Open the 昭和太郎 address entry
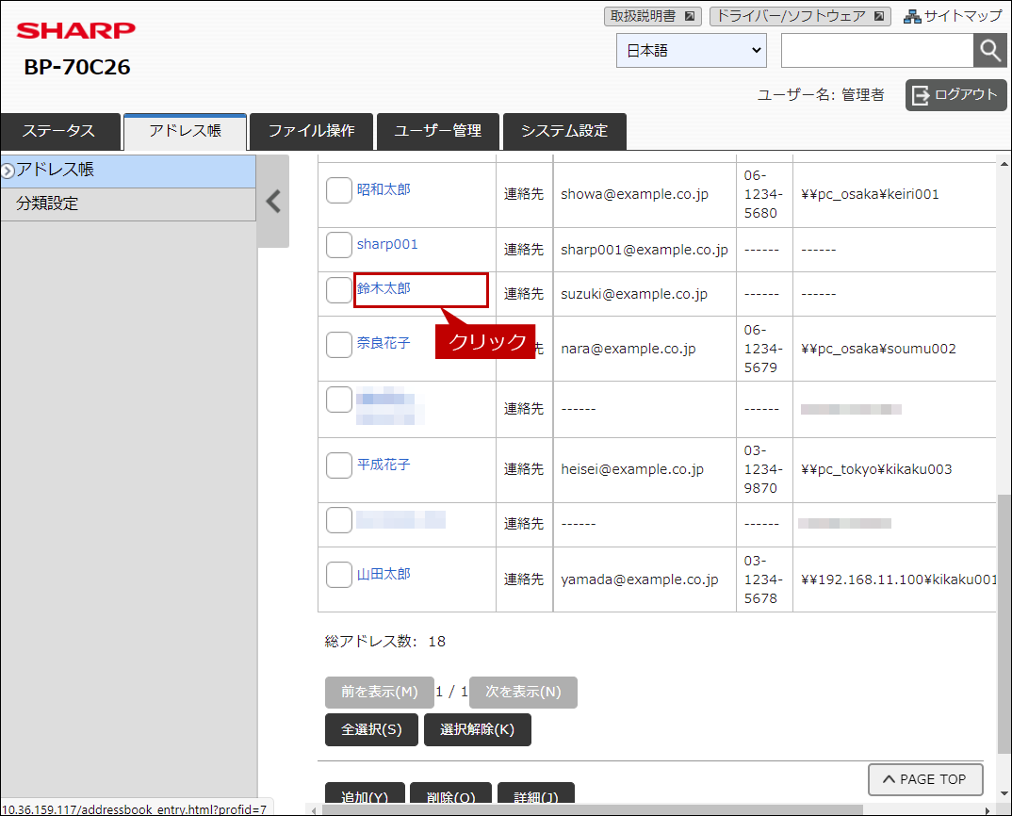This screenshot has width=1012, height=816. [384, 189]
